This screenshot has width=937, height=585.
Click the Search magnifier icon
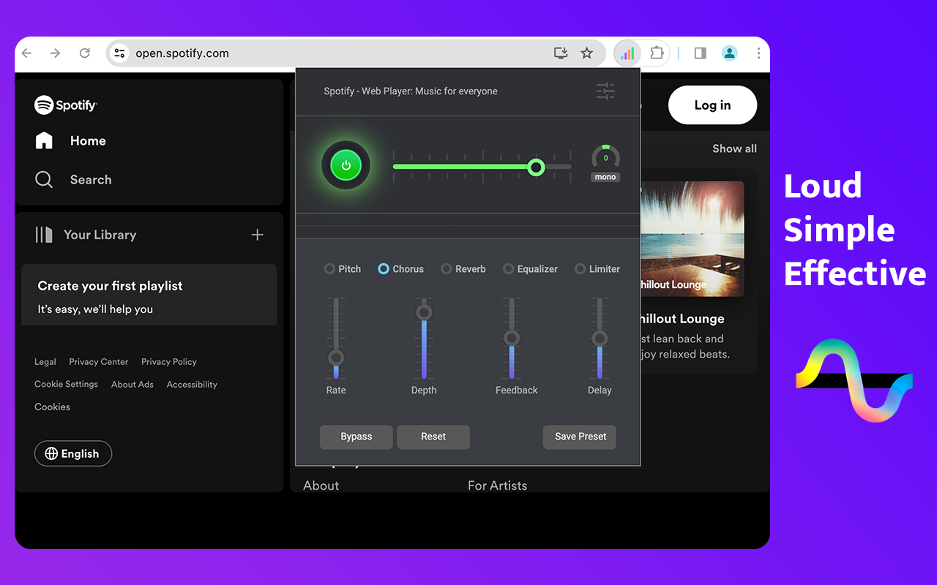(44, 179)
